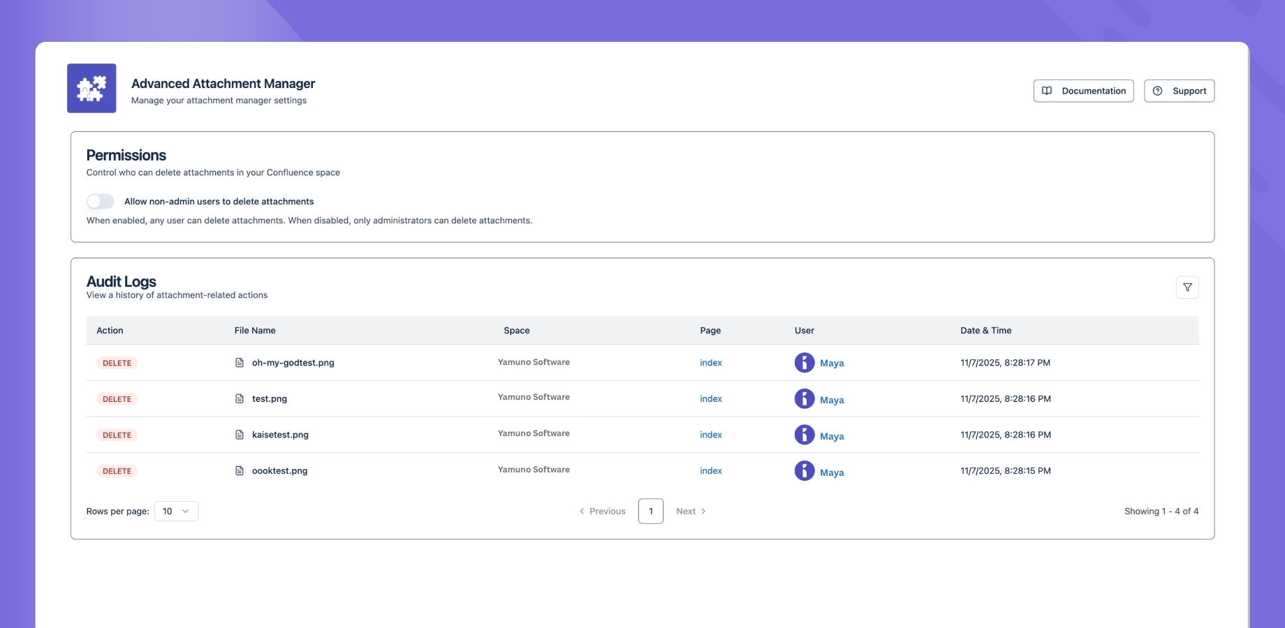Open the Rows per page dropdown
The height and width of the screenshot is (628, 1285).
(176, 511)
